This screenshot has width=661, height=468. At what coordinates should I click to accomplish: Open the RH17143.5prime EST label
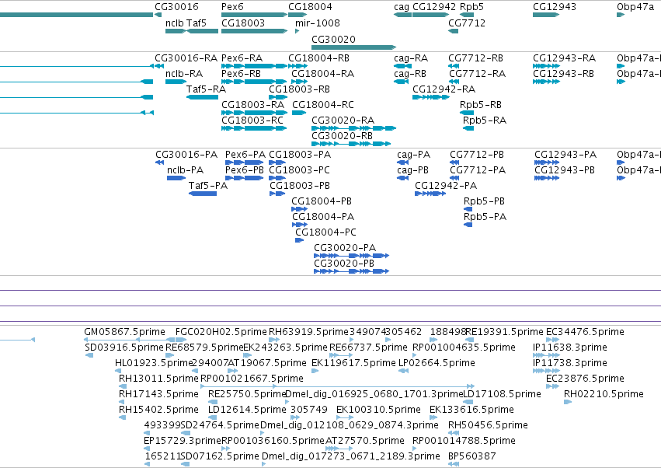click(158, 393)
